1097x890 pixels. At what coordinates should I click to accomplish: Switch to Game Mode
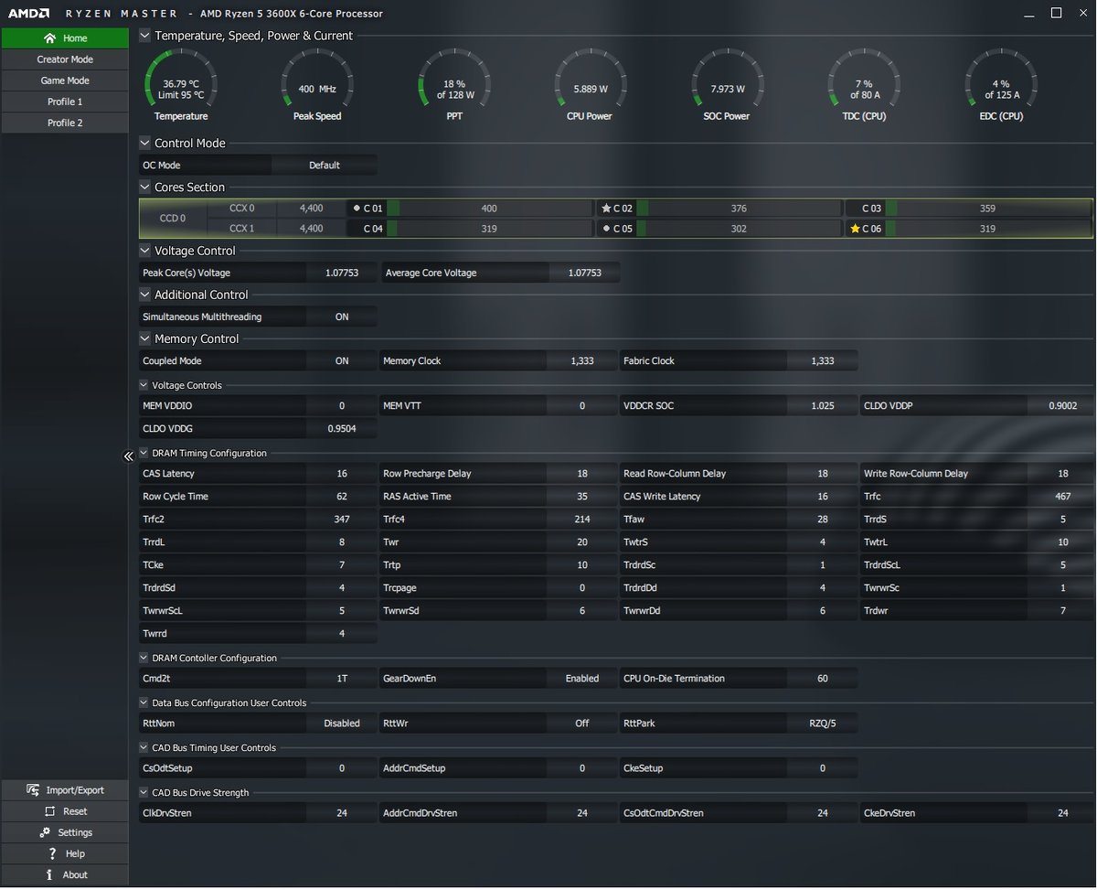click(x=65, y=80)
